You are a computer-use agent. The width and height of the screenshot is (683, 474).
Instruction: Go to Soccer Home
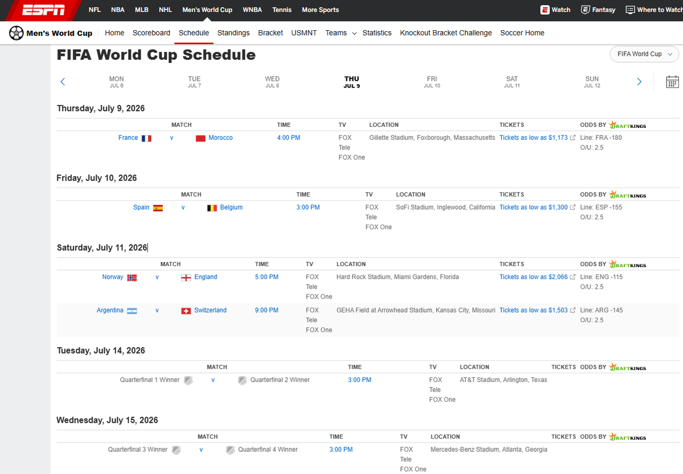click(x=522, y=33)
